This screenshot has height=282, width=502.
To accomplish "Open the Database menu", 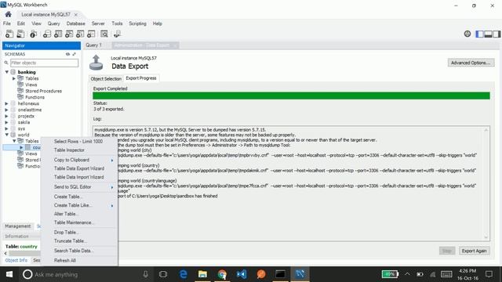I will pos(75,23).
